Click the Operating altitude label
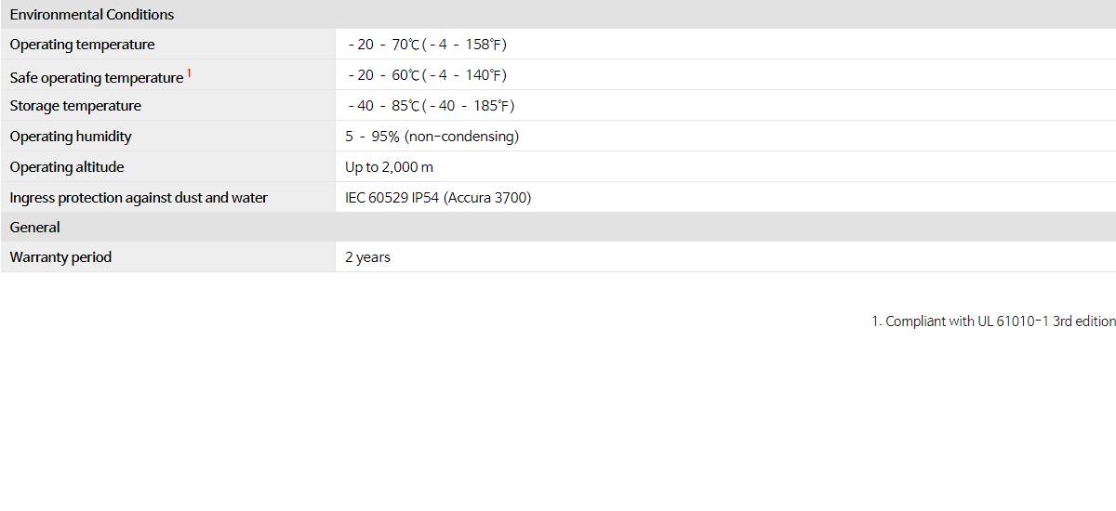 [x=67, y=167]
